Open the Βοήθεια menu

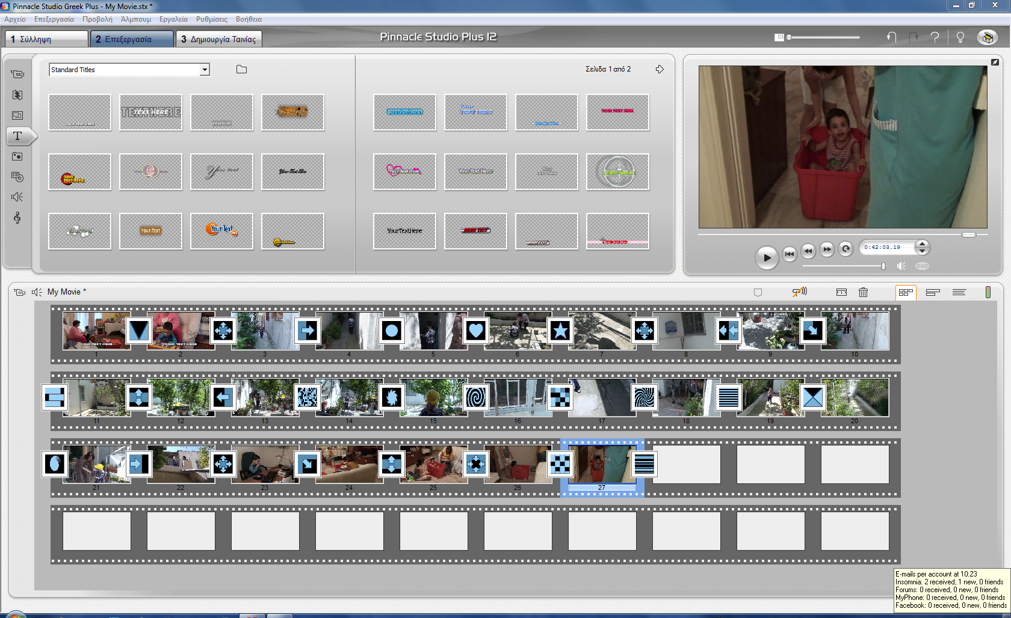click(x=249, y=19)
